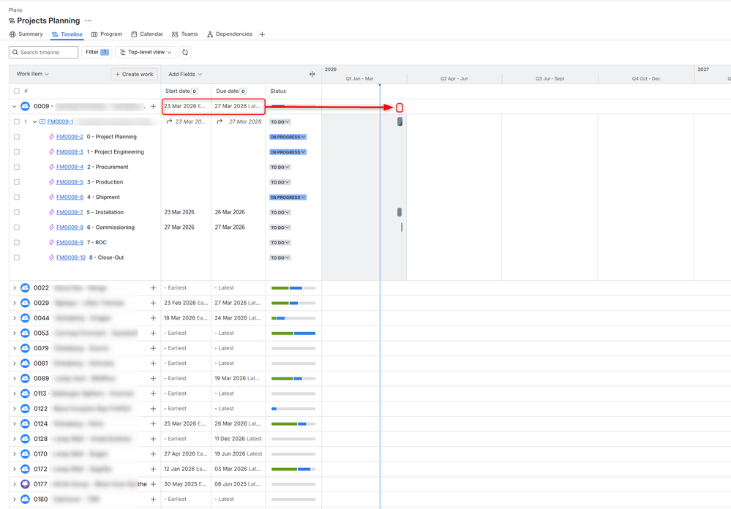Screen dimensions: 731x509
Task: Click the project icon of 0009
Action: [25, 106]
